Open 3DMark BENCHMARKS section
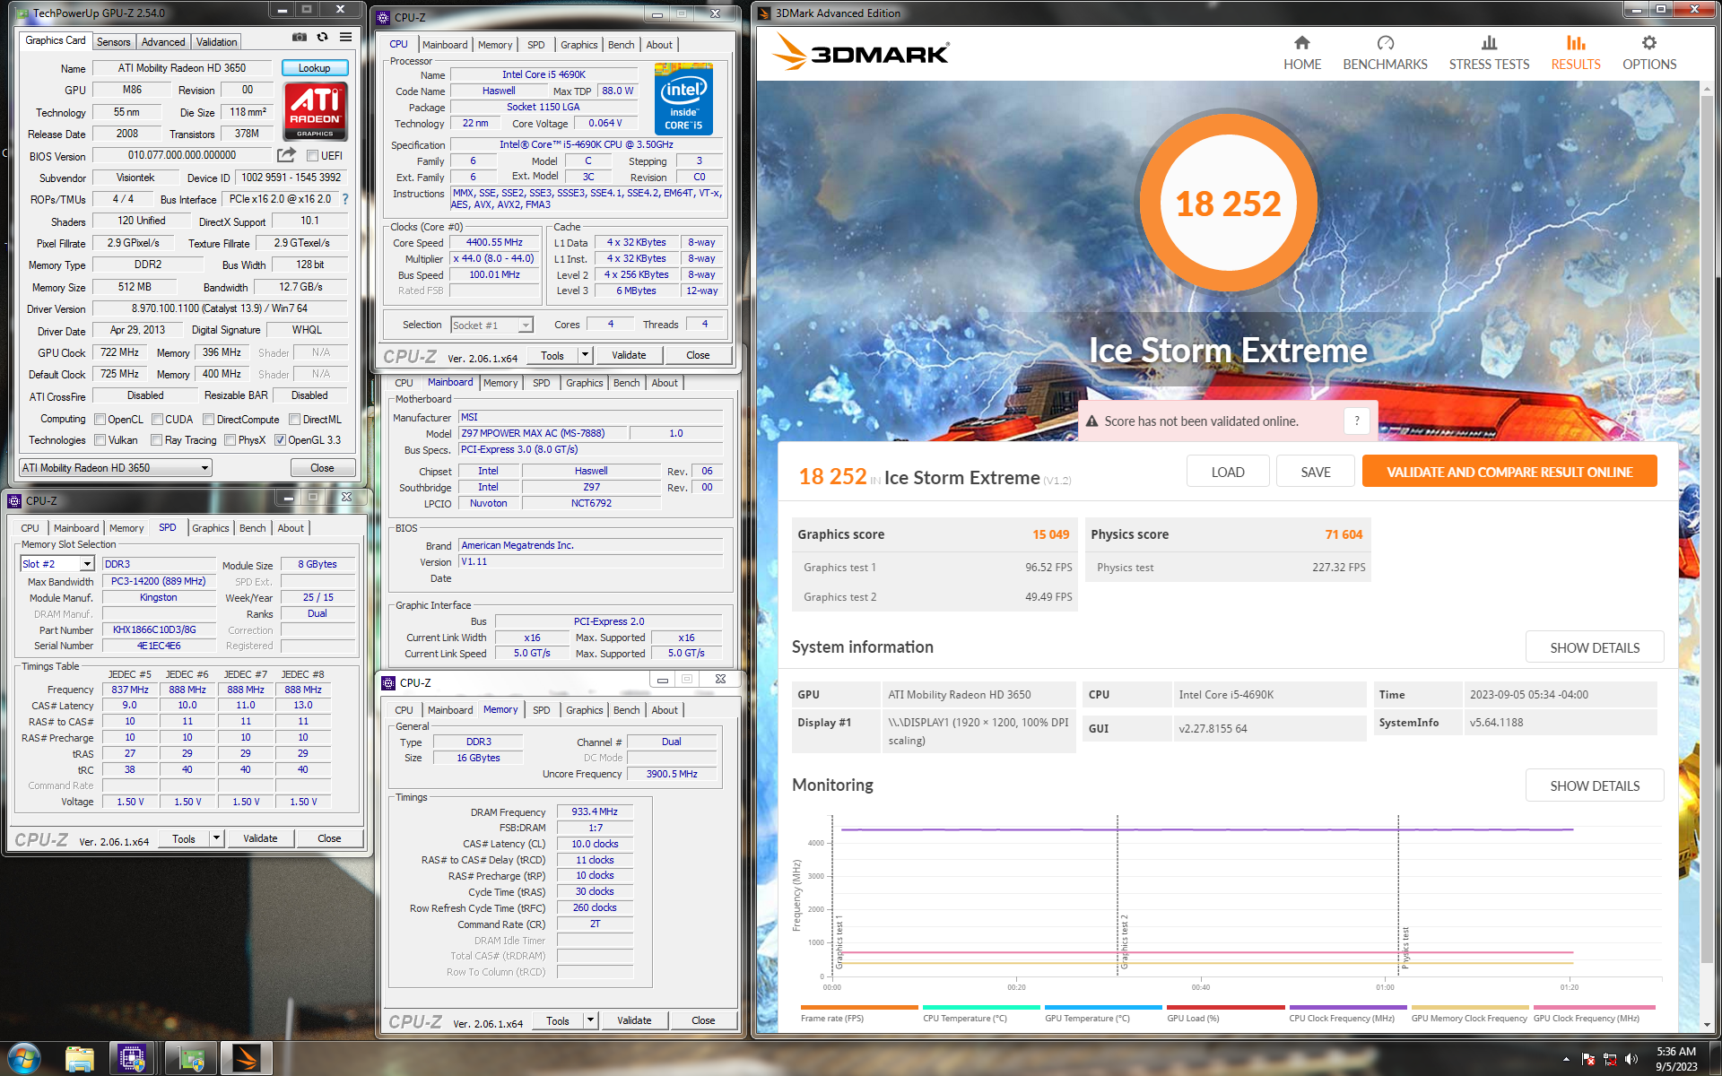 point(1385,54)
